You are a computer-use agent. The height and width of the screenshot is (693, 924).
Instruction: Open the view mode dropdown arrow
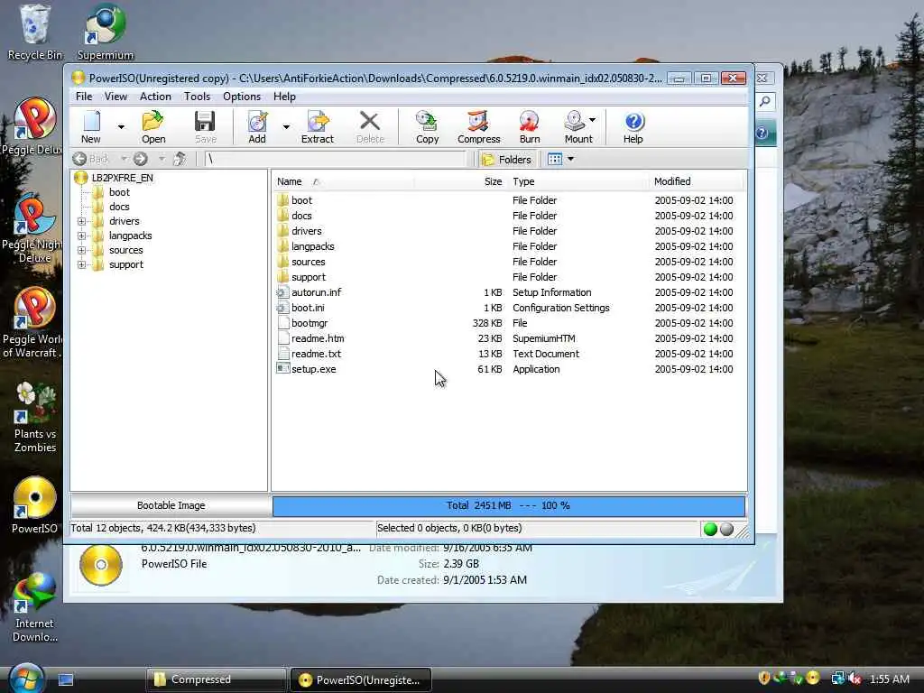(x=570, y=159)
